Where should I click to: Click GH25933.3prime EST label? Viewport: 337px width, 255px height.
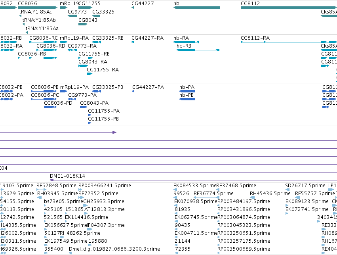pos(104,201)
